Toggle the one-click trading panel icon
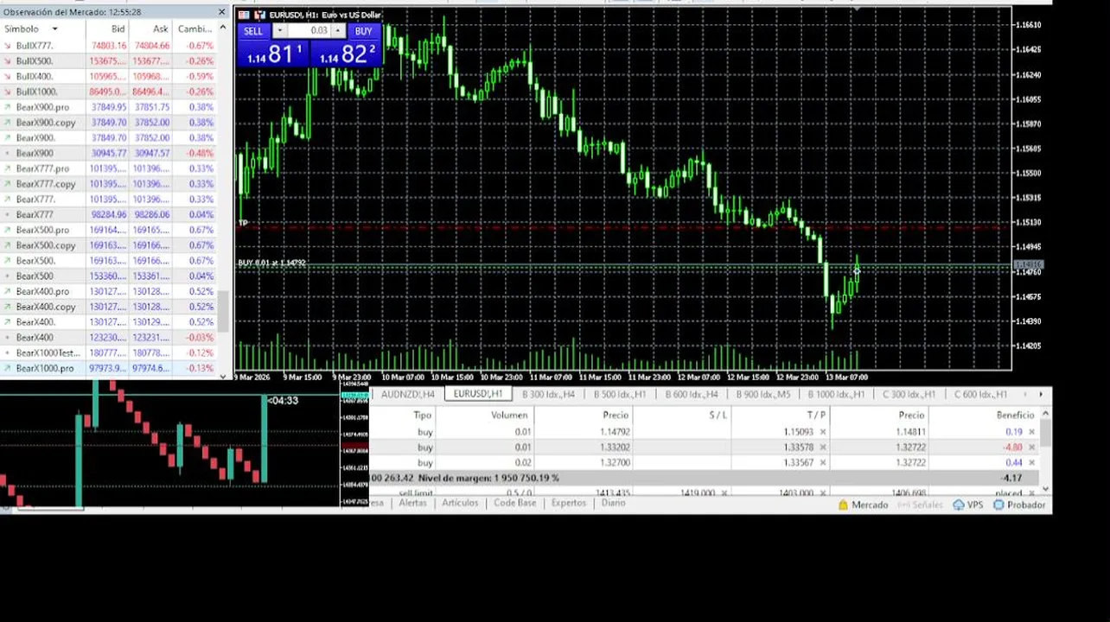 tap(260, 15)
